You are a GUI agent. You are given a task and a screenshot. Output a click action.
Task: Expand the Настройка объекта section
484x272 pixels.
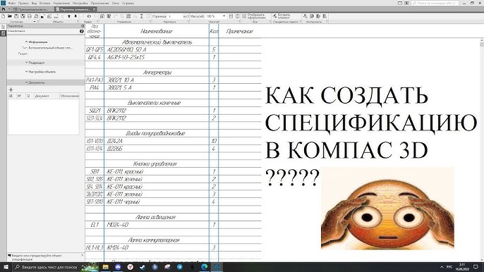pyautogui.click(x=27, y=72)
